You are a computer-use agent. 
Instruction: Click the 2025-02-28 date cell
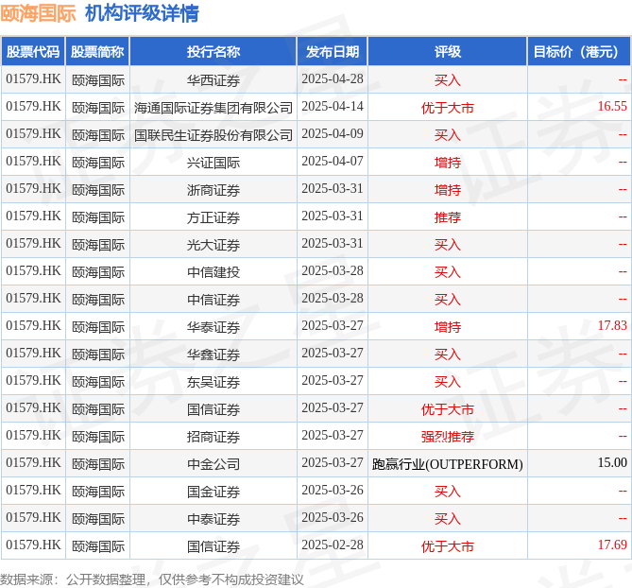333,545
